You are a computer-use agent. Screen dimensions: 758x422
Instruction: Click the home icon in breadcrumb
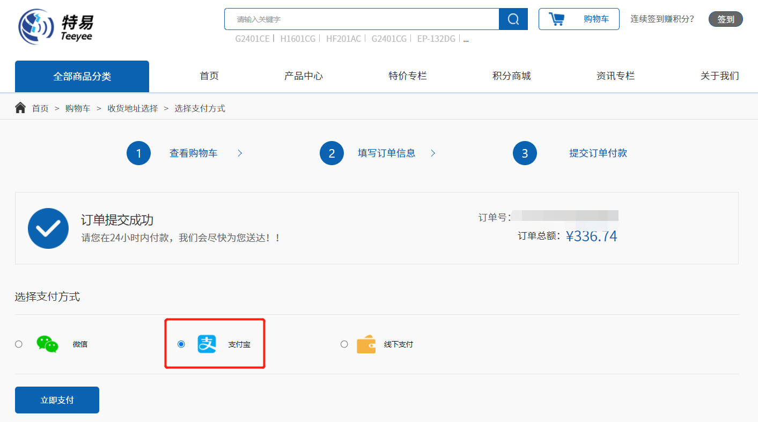(20, 108)
